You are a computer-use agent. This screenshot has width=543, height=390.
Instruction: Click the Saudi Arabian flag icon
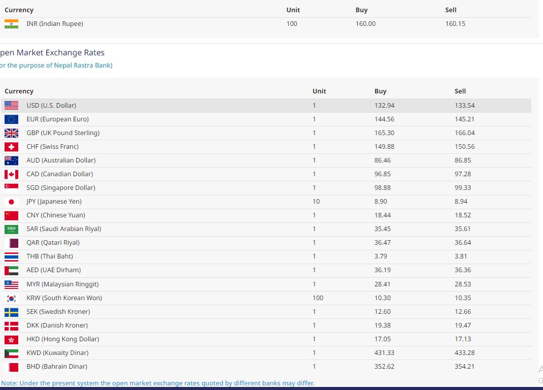tap(11, 229)
